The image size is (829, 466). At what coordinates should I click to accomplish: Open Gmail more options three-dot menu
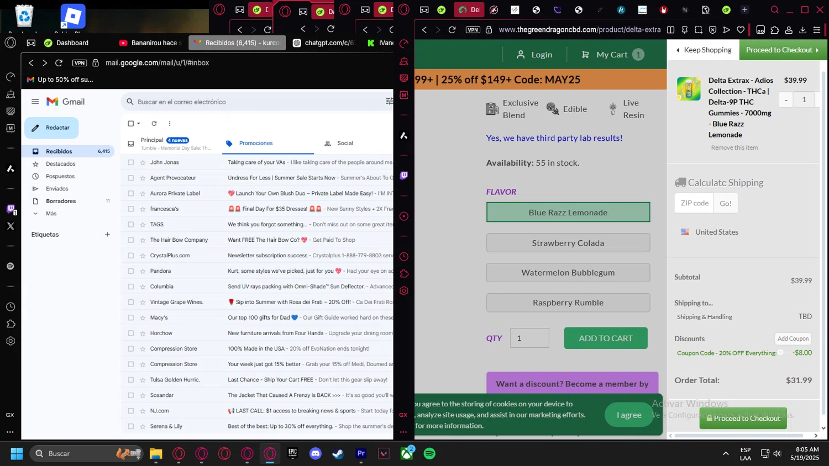170,124
